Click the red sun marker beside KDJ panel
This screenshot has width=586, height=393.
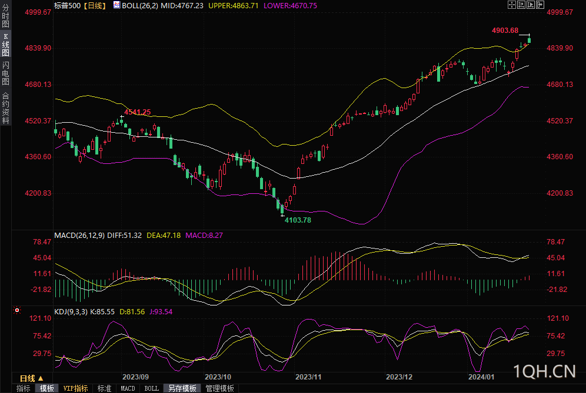tap(17, 310)
